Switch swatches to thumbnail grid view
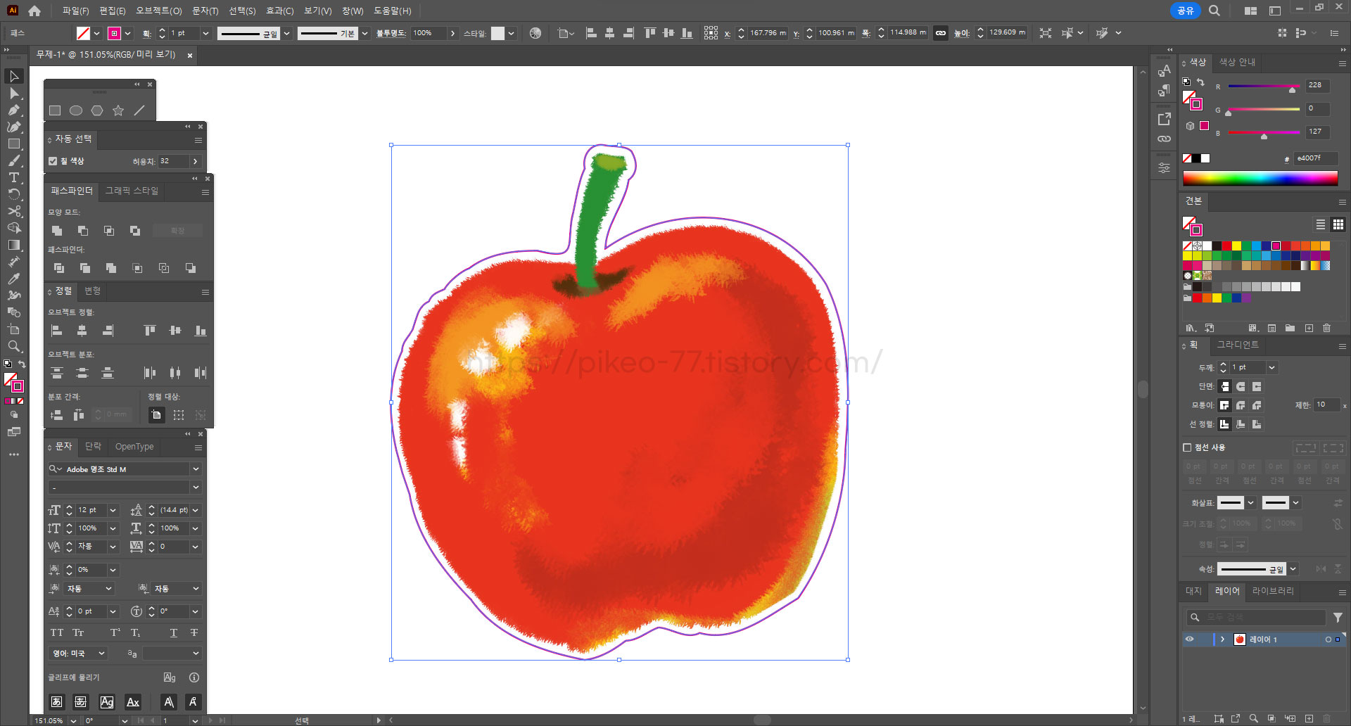This screenshot has height=726, width=1351. pyautogui.click(x=1338, y=224)
